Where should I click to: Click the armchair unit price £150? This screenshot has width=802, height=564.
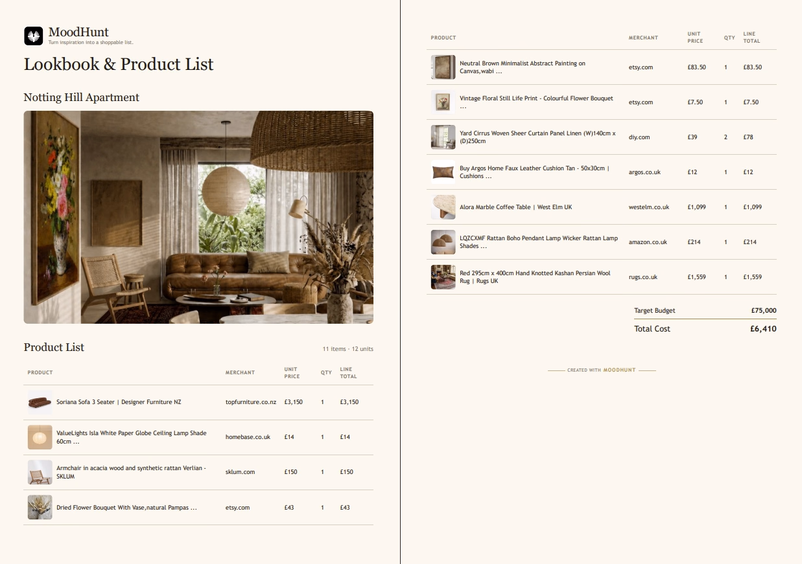pos(290,472)
